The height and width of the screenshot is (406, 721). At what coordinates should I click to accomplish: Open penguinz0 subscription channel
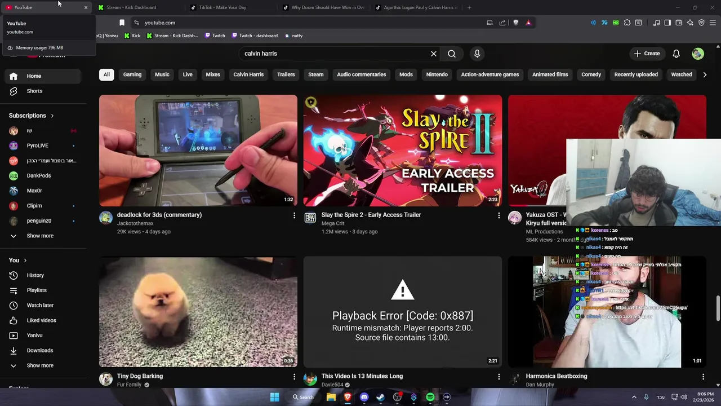tap(43, 220)
